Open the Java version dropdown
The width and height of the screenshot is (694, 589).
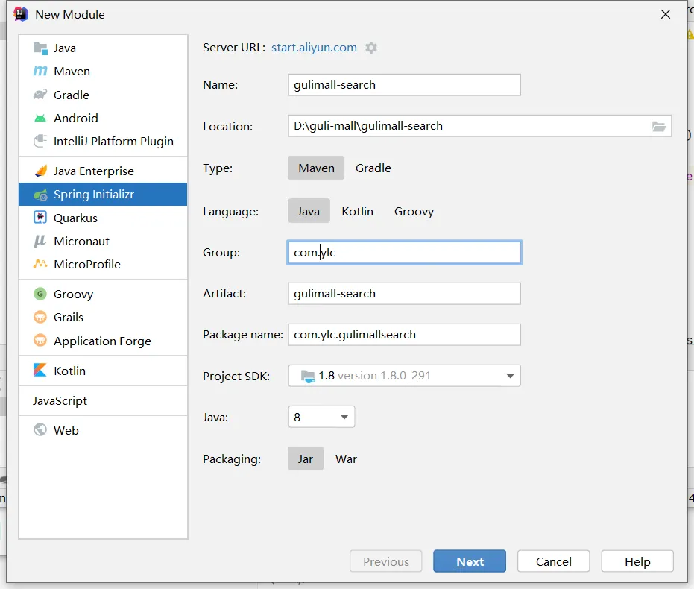344,417
